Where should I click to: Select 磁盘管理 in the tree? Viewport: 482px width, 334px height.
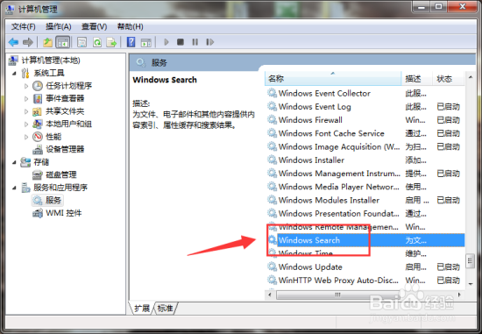point(60,174)
